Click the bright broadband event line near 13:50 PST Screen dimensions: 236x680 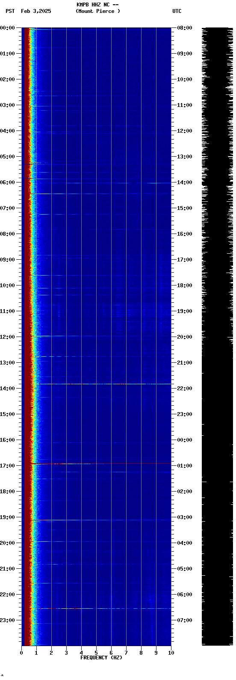tap(104, 384)
